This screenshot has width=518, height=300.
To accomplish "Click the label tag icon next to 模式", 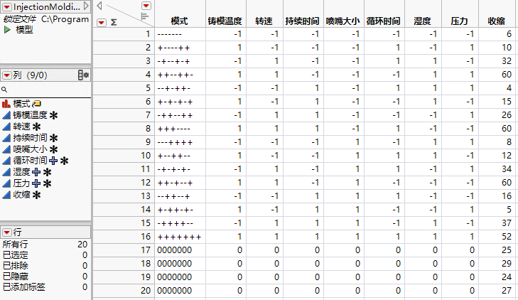I will click(37, 104).
